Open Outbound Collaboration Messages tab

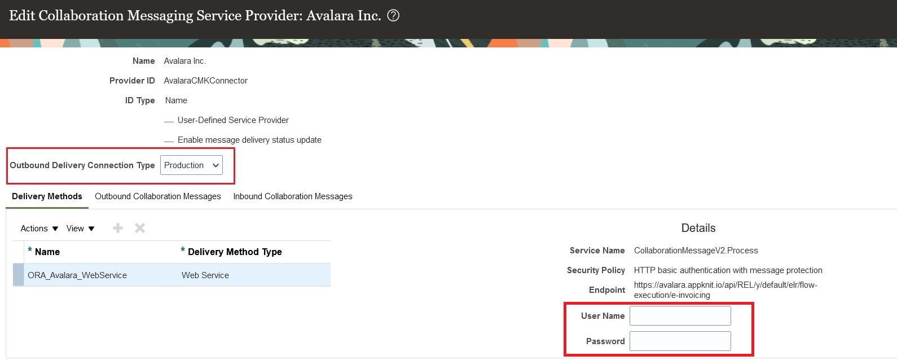(x=158, y=196)
